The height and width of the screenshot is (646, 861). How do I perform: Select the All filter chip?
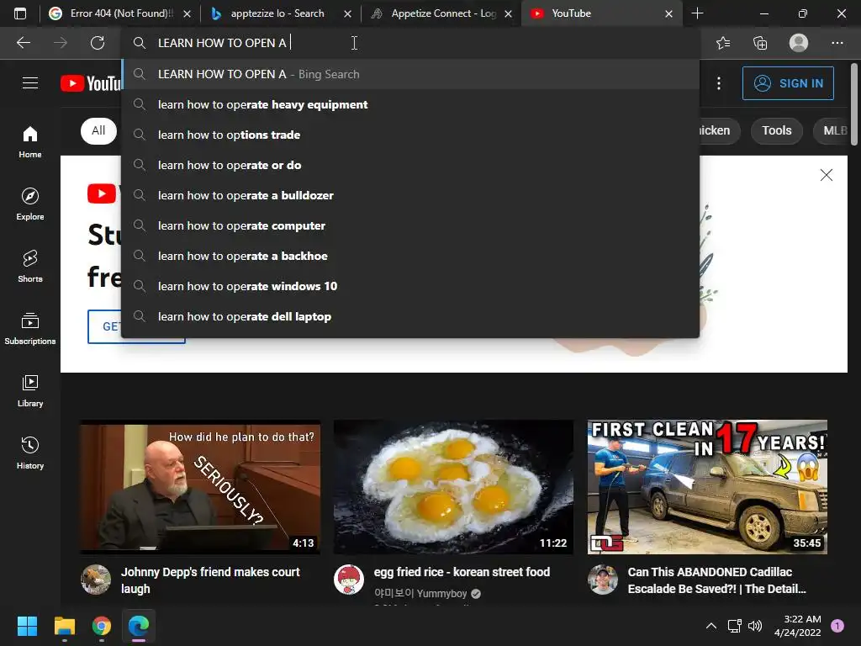[98, 130]
